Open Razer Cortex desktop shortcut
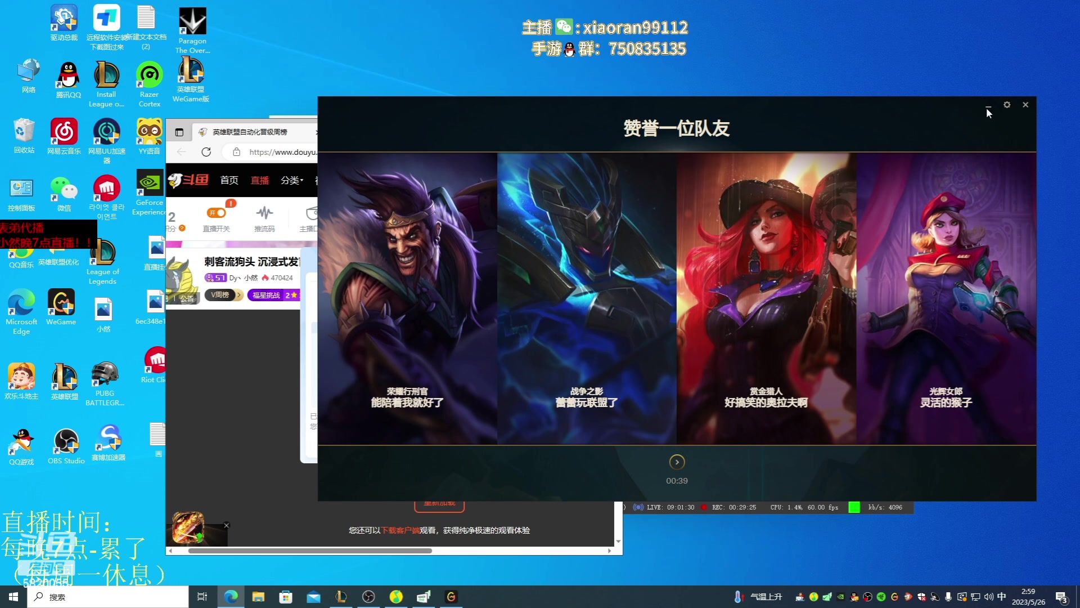1080x608 pixels. 149,84
